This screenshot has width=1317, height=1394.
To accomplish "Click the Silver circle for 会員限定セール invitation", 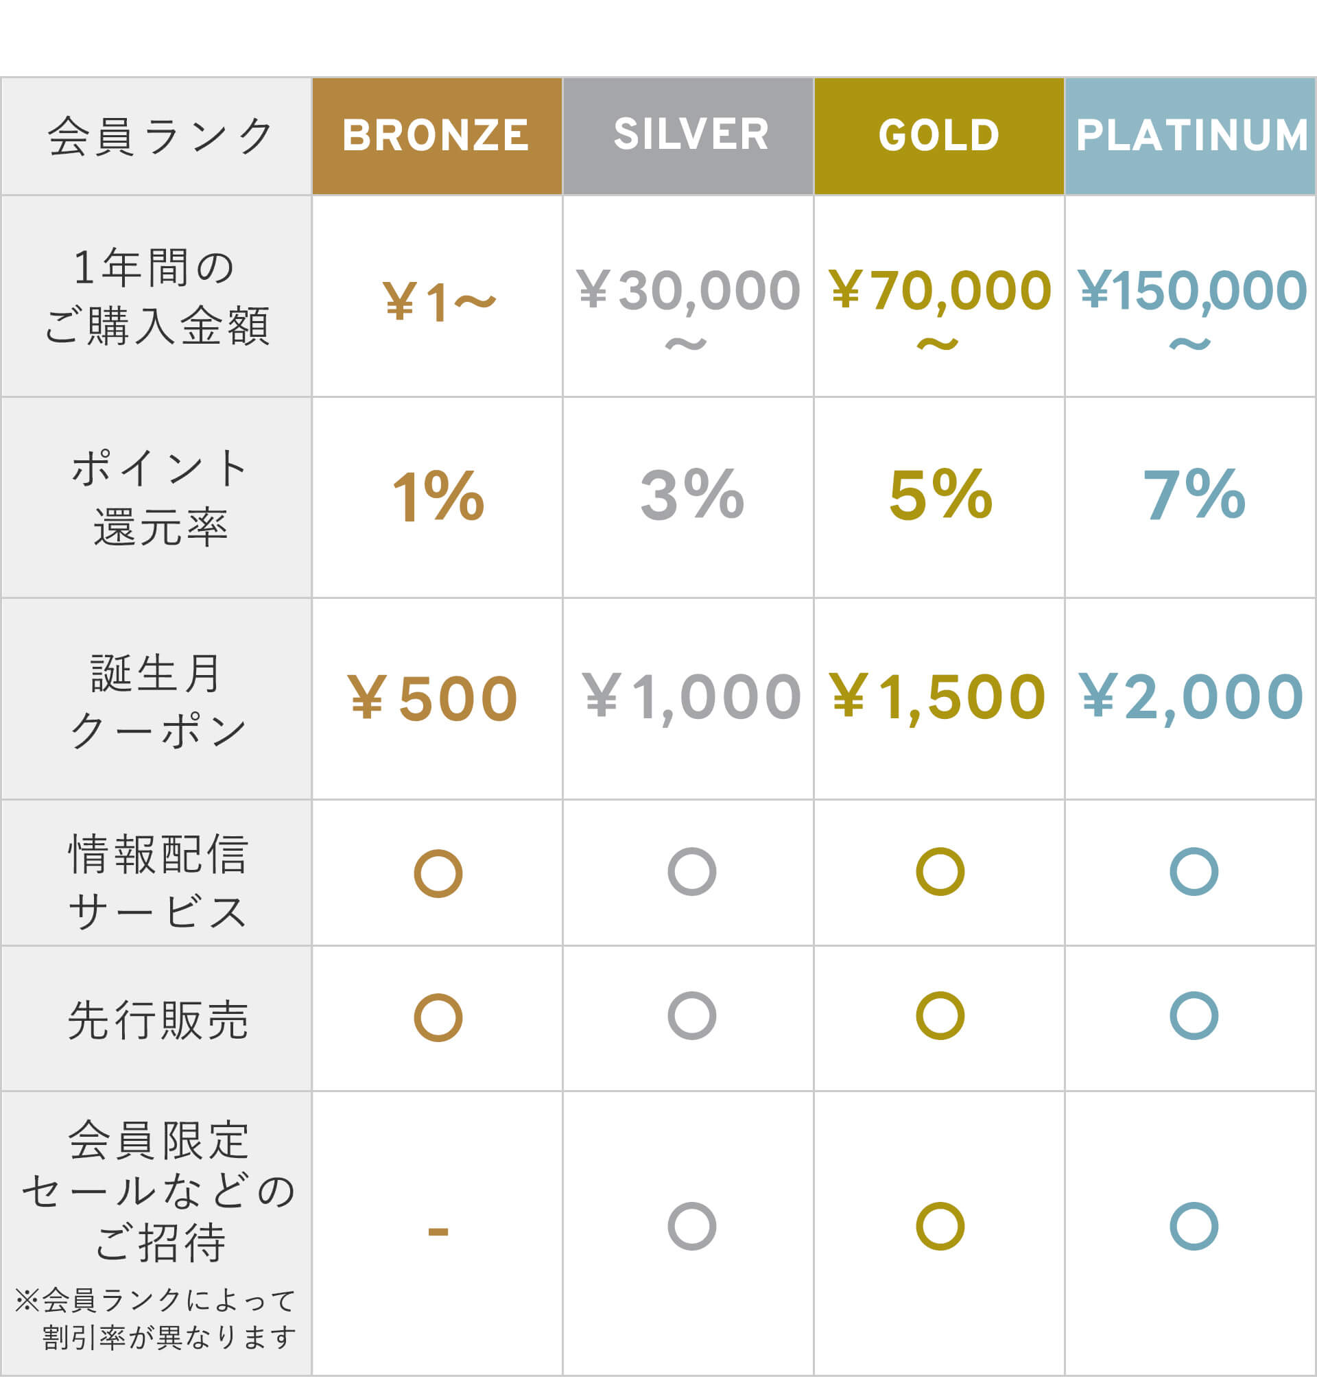I will 691,1226.
